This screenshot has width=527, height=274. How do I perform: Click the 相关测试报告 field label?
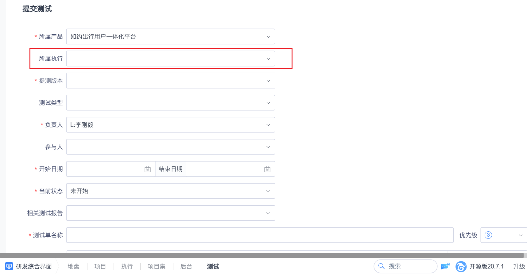[45, 213]
